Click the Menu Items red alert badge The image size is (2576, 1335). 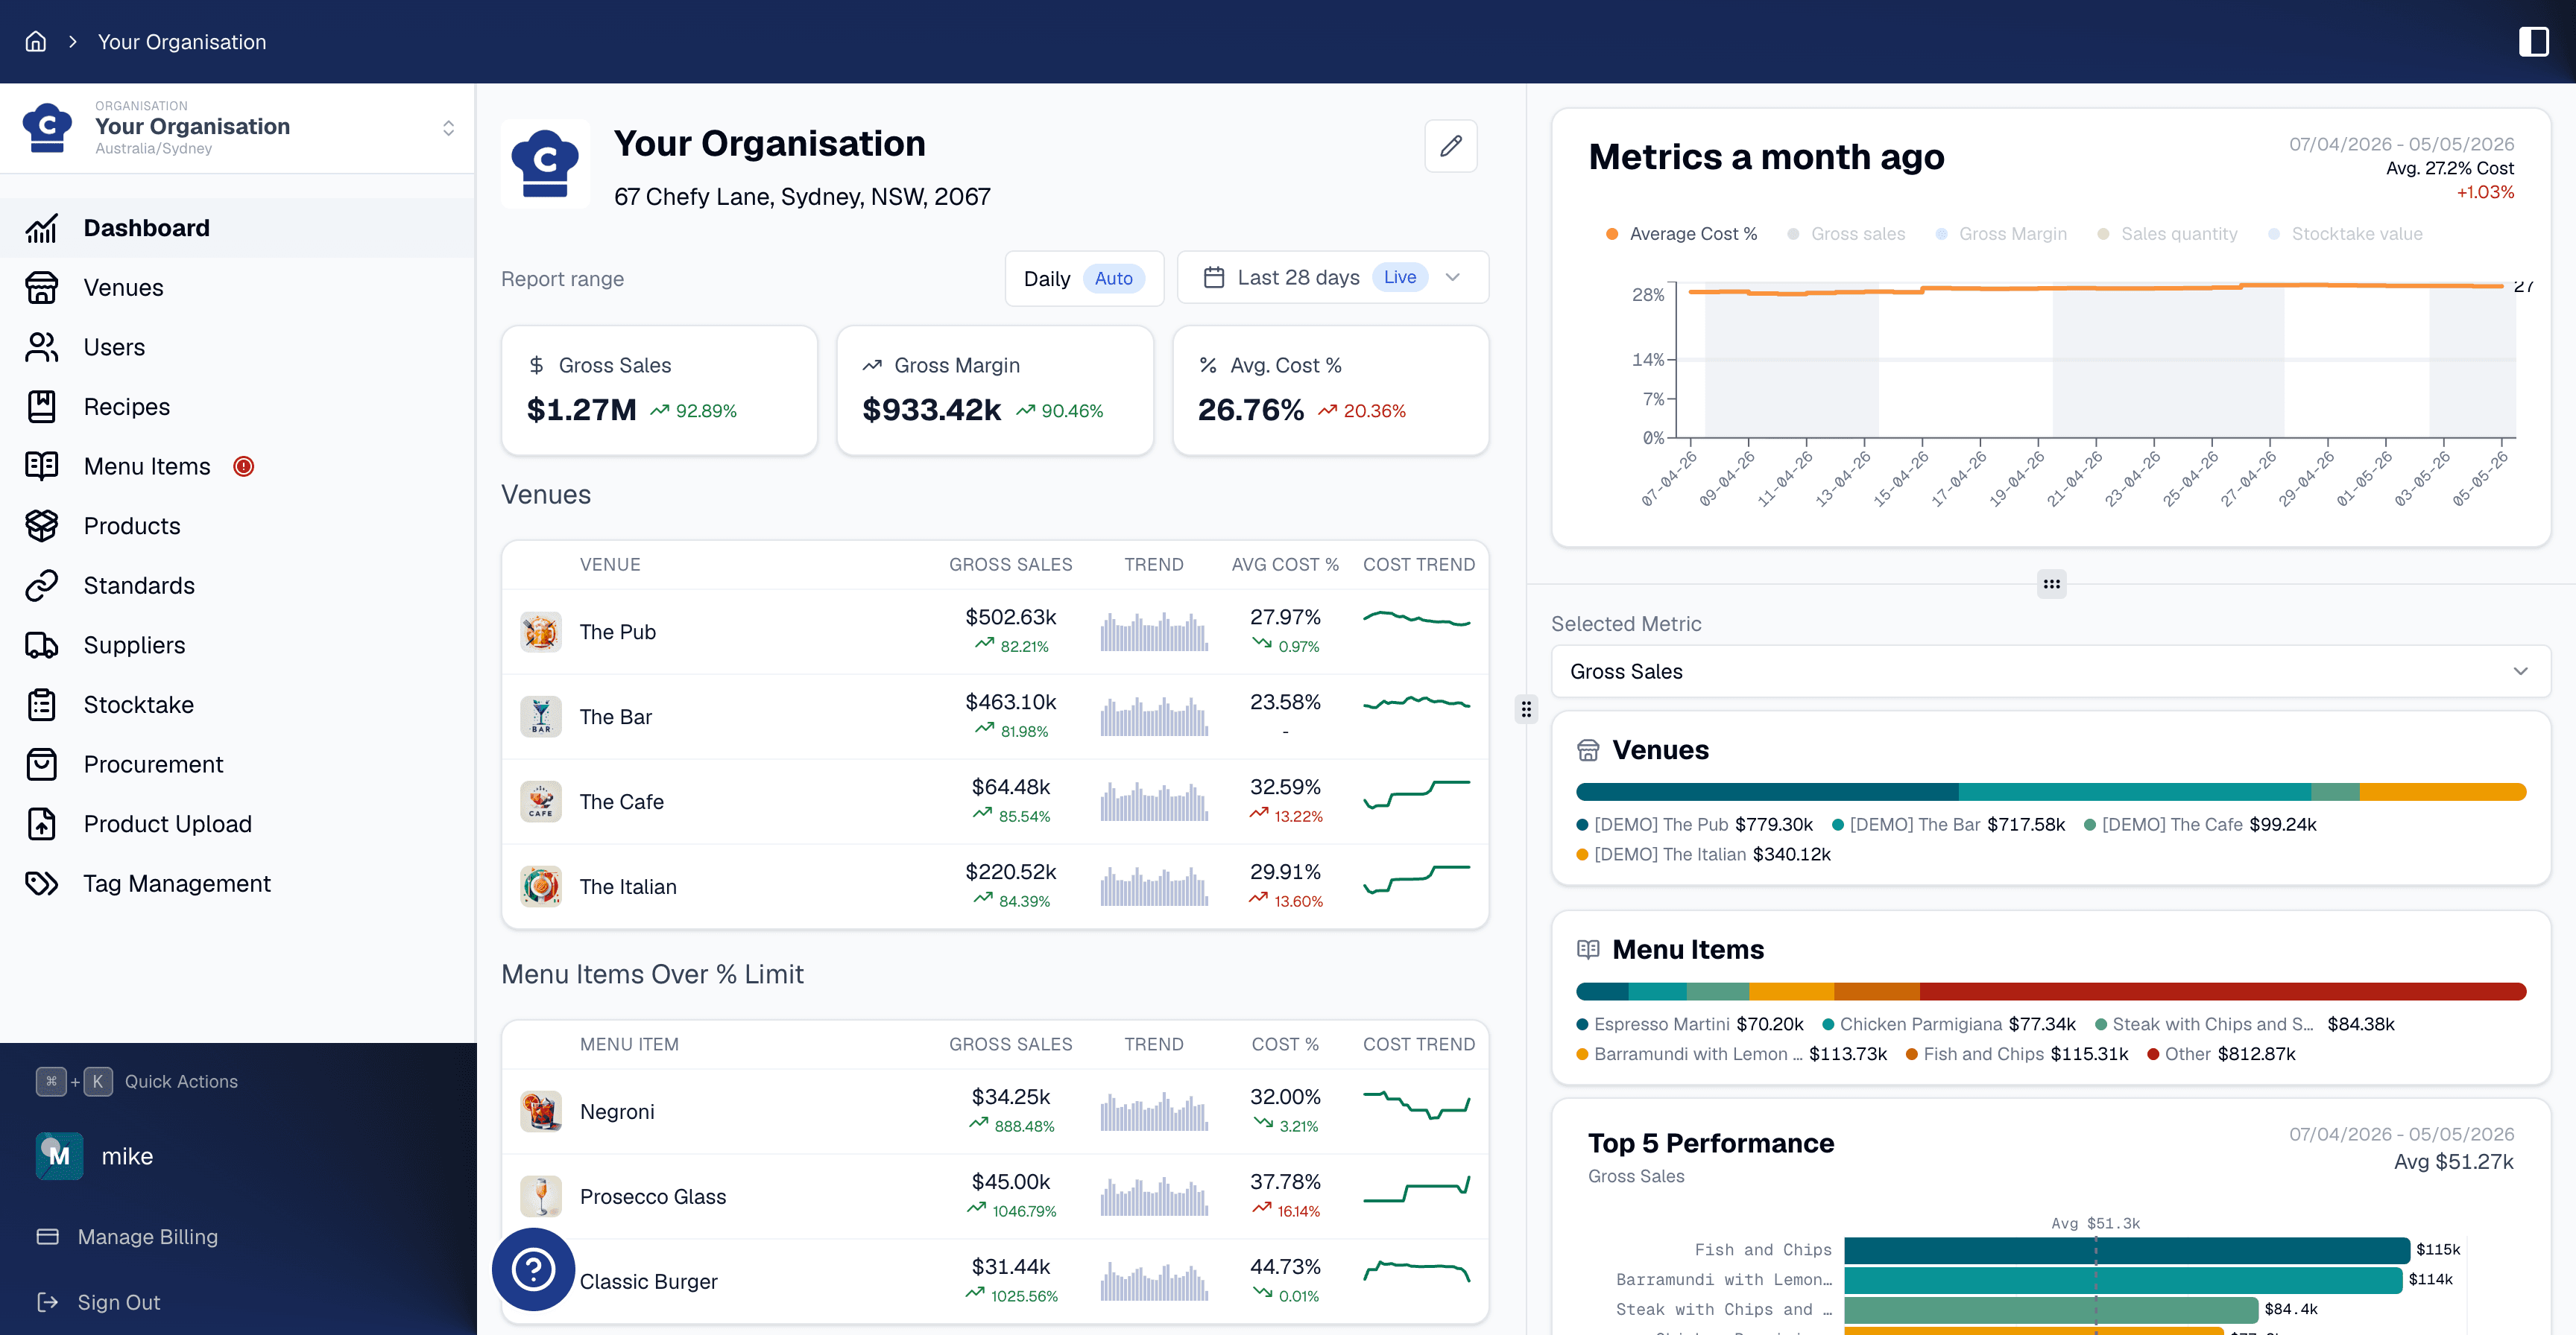[x=243, y=466]
